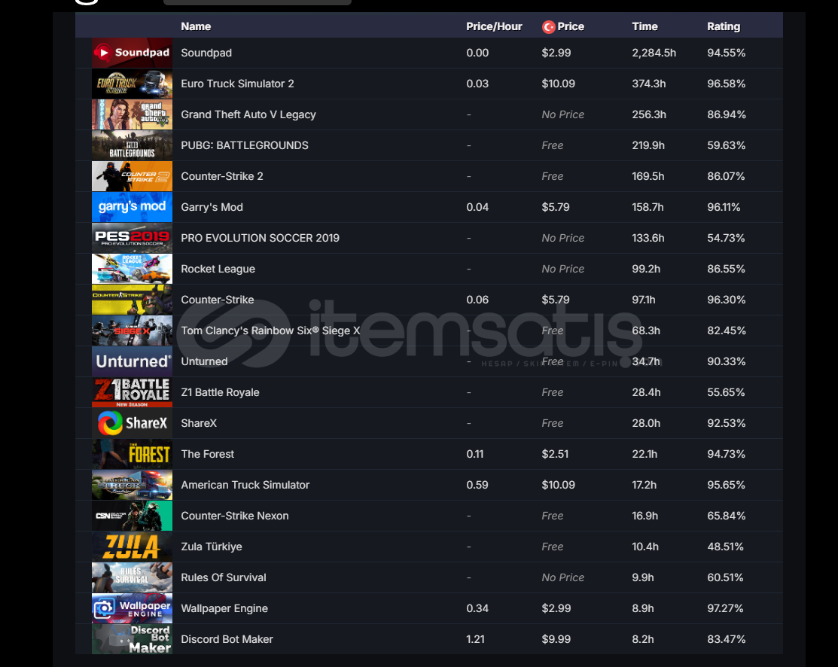Screen dimensions: 838x667
Task: Open the Unturned thumbnail
Action: click(132, 361)
